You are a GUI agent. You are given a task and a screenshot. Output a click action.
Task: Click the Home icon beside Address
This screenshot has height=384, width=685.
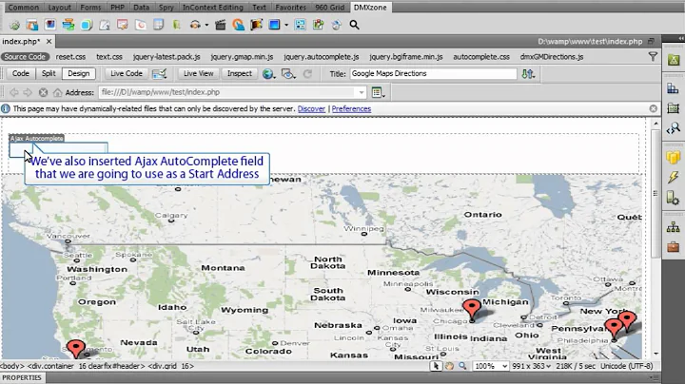click(57, 92)
